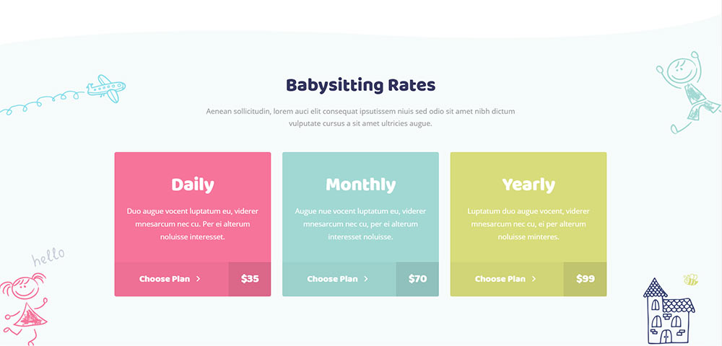Click the hand-drawn house doodle

click(669, 311)
